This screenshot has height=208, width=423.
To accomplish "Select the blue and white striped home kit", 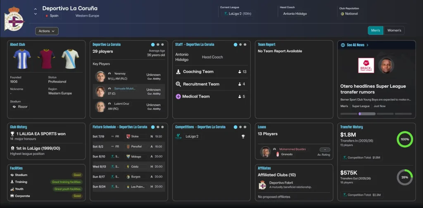I will [22, 59].
